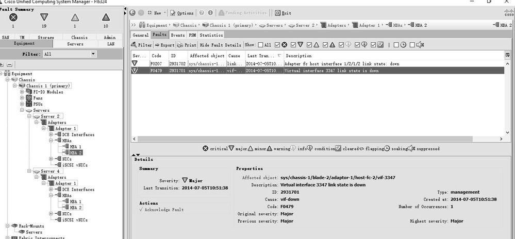Collapse the Server 2 tree node
Screen dimensions: 515x239
(x=29, y=116)
